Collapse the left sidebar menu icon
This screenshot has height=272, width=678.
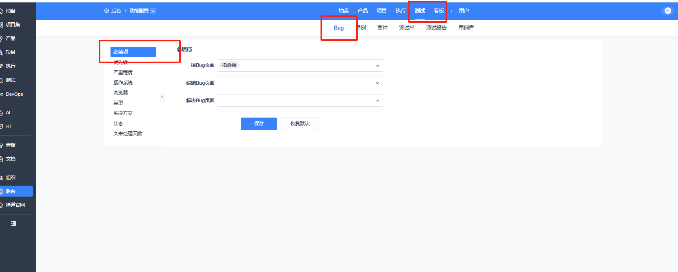point(13,224)
